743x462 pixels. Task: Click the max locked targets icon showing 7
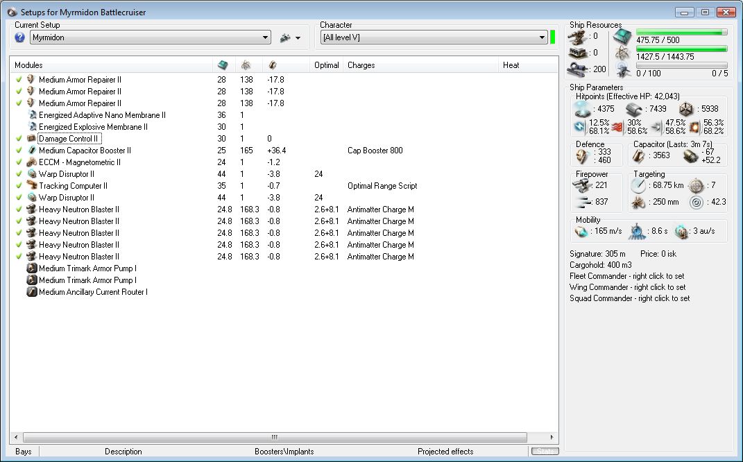coord(696,185)
